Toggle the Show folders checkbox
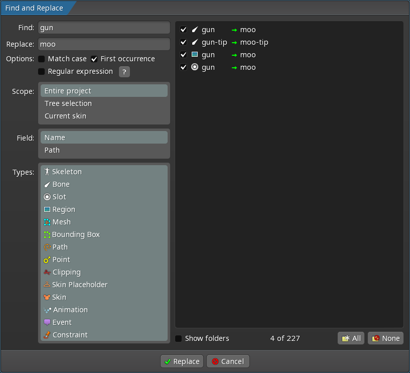The image size is (410, 373). [179, 338]
